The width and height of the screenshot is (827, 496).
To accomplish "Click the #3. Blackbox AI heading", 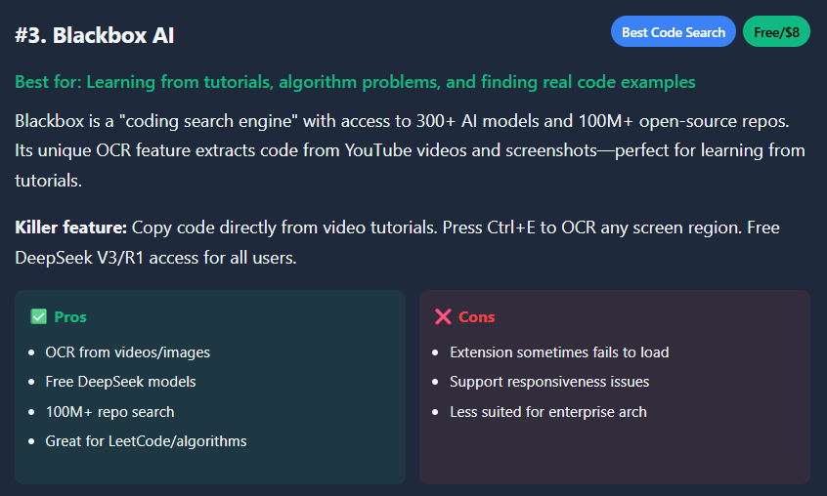I will pos(95,35).
